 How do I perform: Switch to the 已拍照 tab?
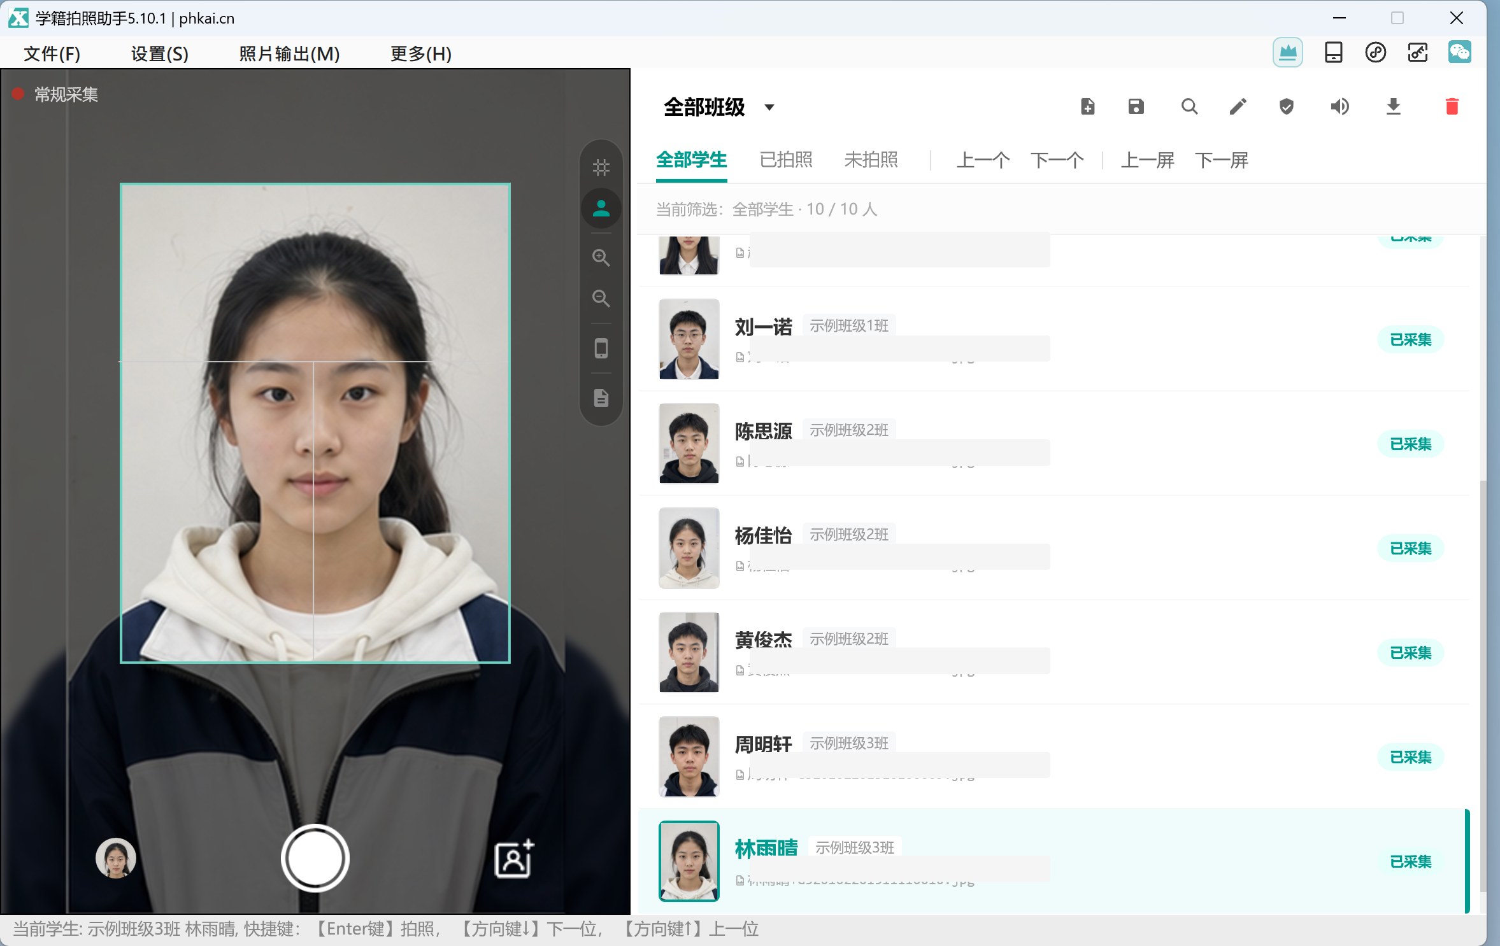click(x=786, y=160)
